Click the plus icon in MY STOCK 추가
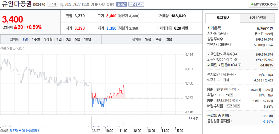This screenshot has width=279, height=134. (x=252, y=5)
